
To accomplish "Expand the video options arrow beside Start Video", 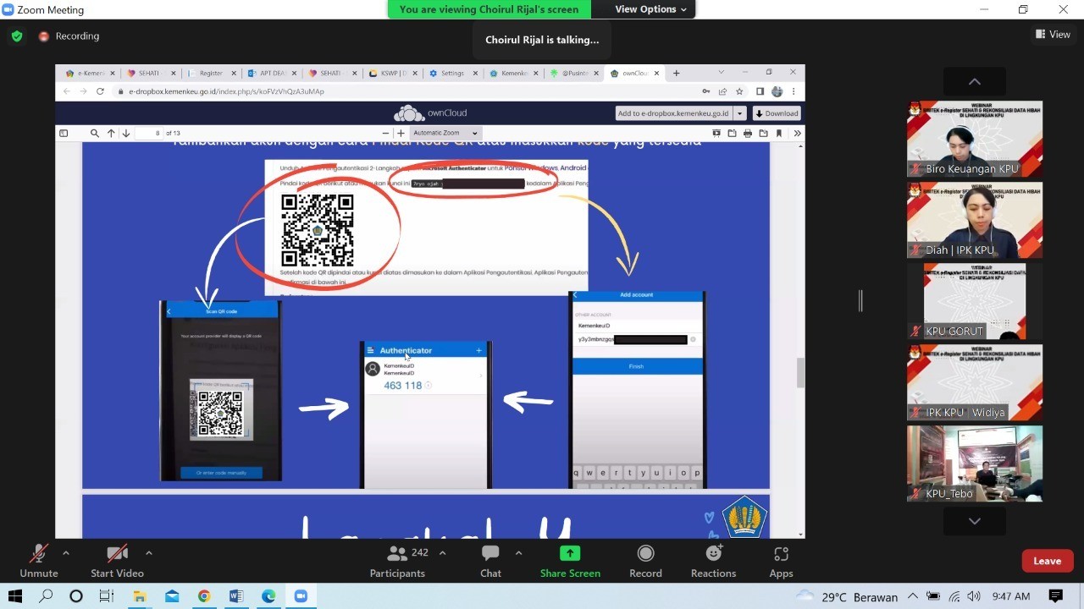I will (149, 553).
